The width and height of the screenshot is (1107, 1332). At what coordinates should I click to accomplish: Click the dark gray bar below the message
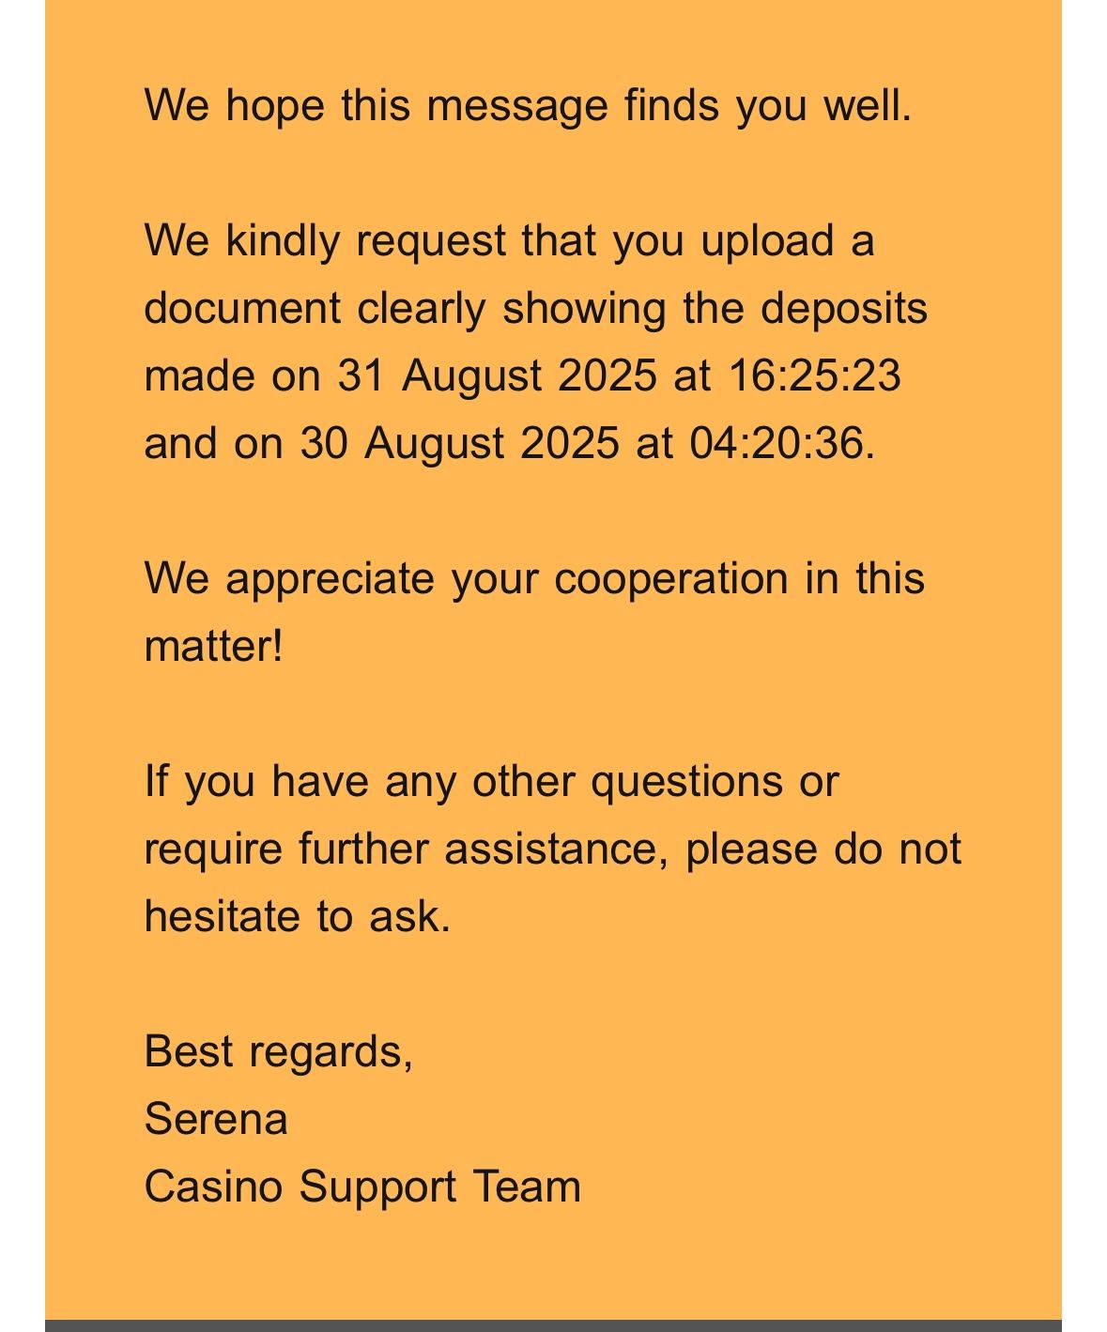(x=553, y=1324)
